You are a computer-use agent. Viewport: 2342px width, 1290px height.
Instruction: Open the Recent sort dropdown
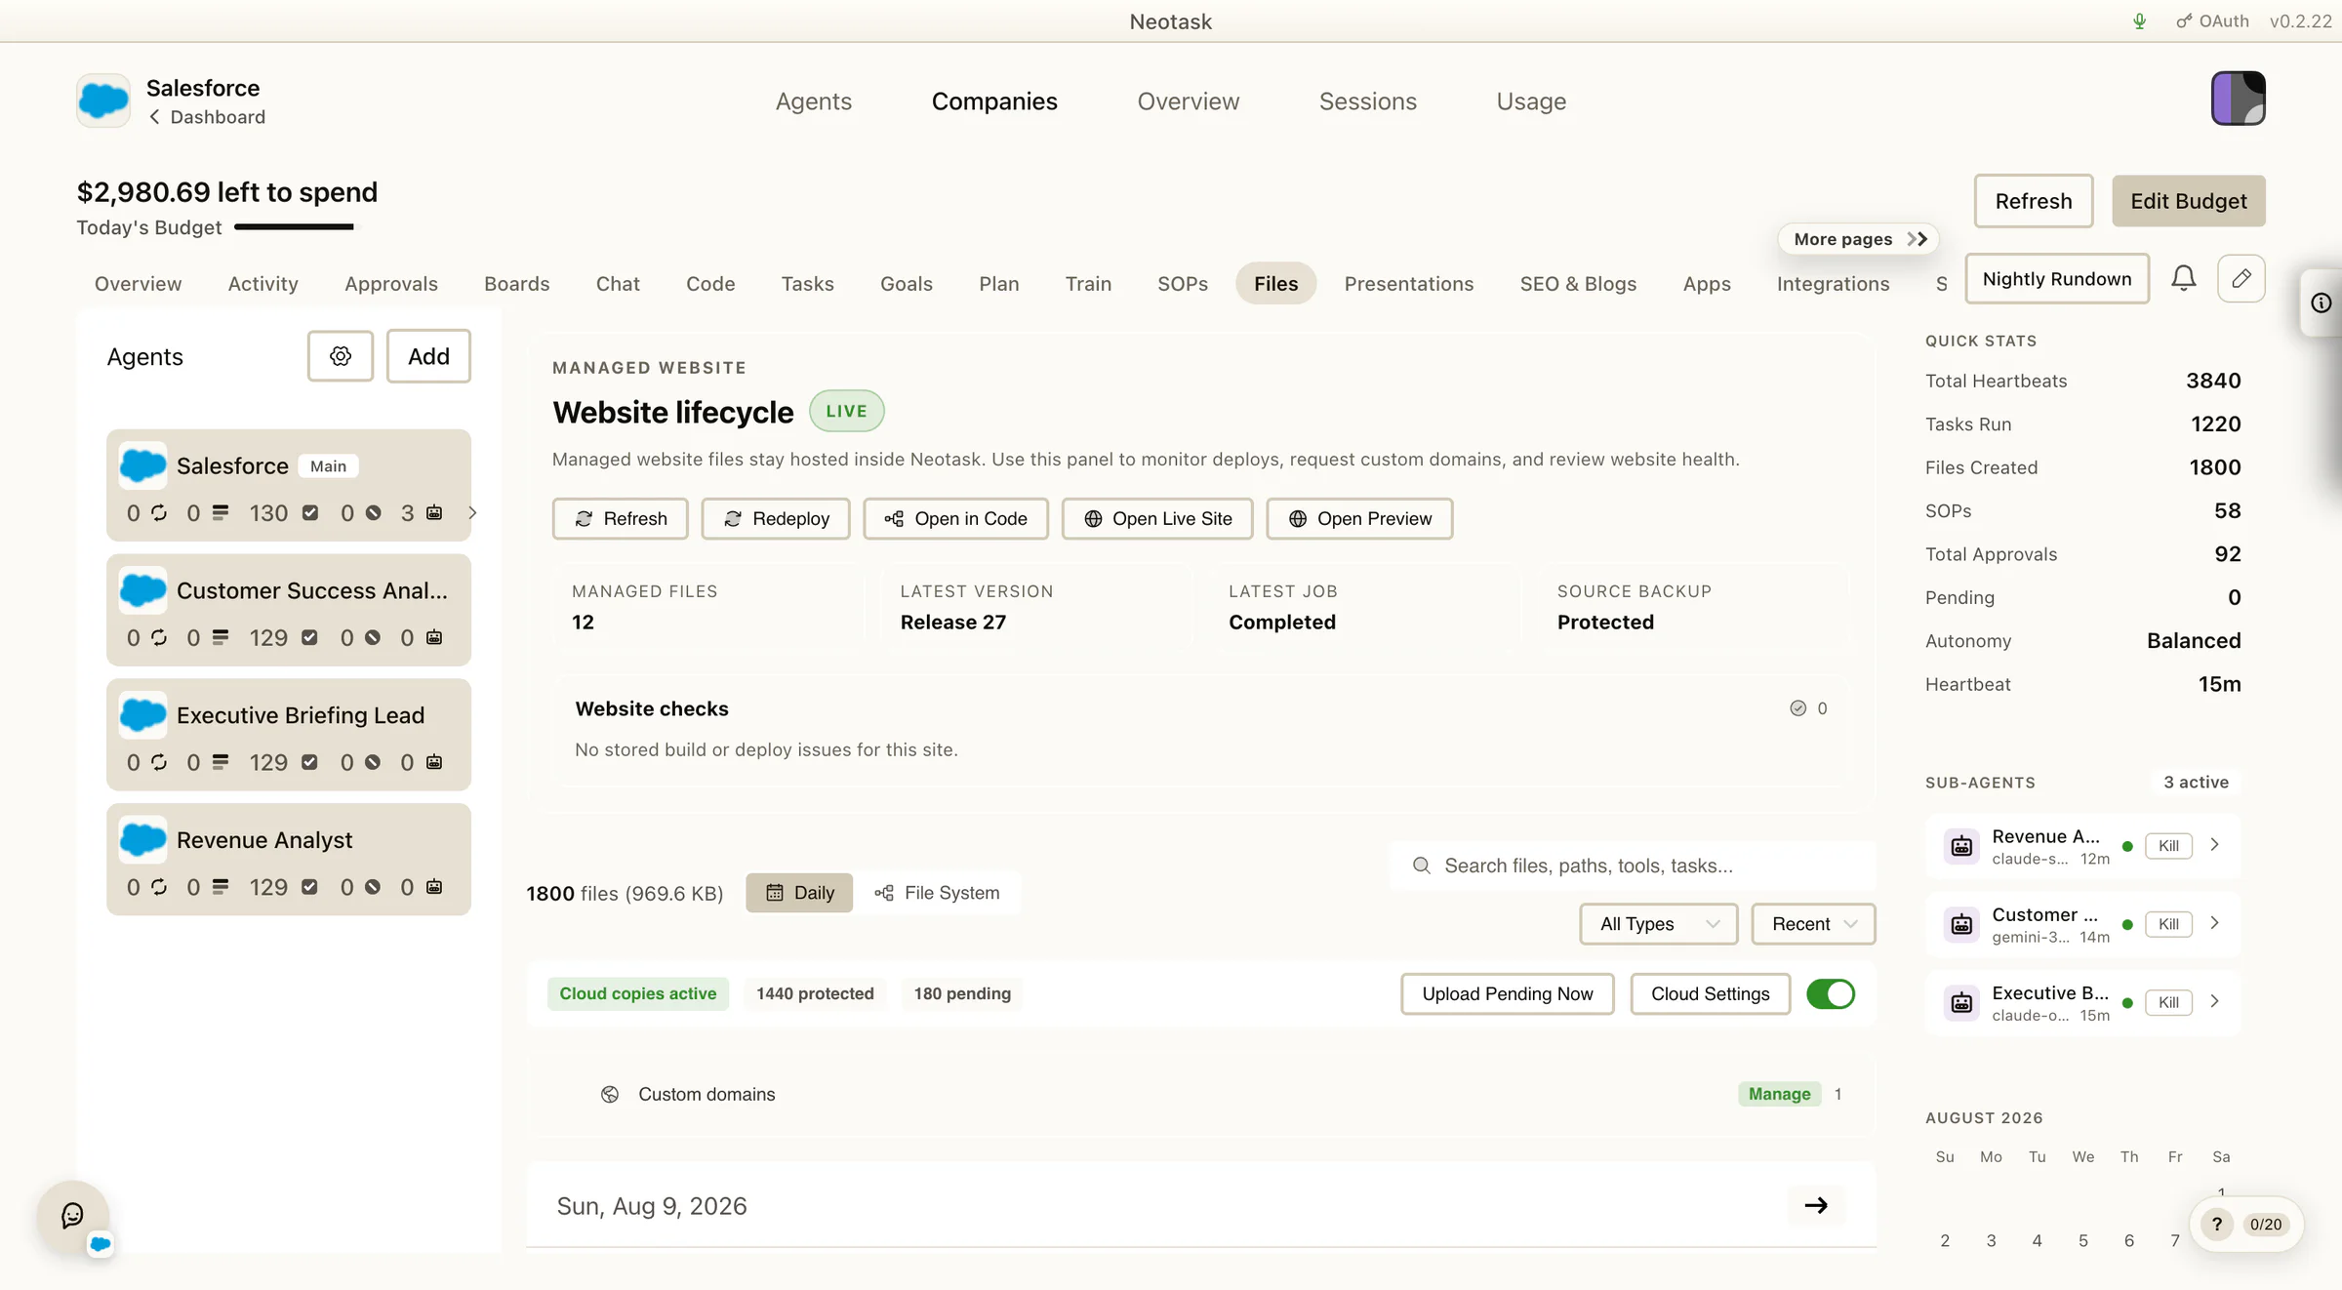click(1813, 924)
